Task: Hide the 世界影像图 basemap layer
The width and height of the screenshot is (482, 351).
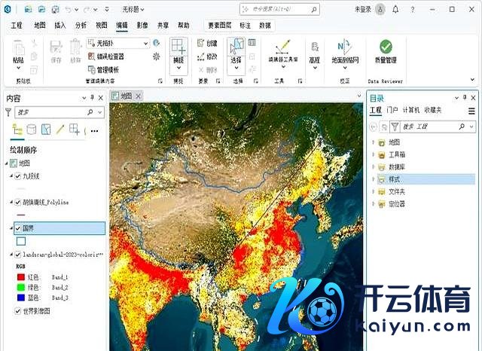Action: pyautogui.click(x=18, y=310)
